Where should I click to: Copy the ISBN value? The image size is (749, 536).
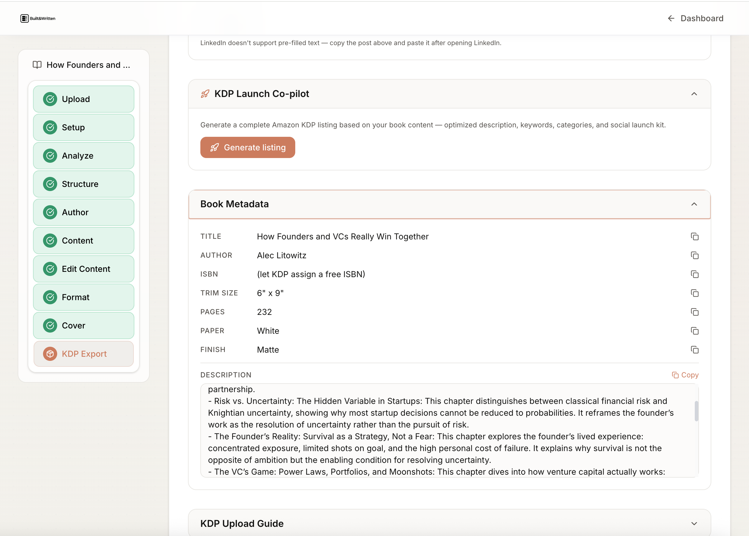click(x=695, y=274)
